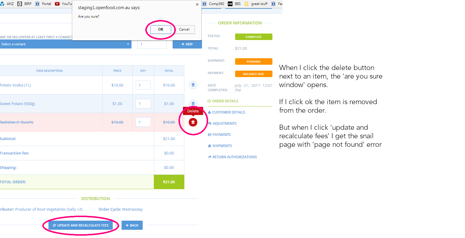Click the $1.00 price of Sweet Potato

(117, 104)
